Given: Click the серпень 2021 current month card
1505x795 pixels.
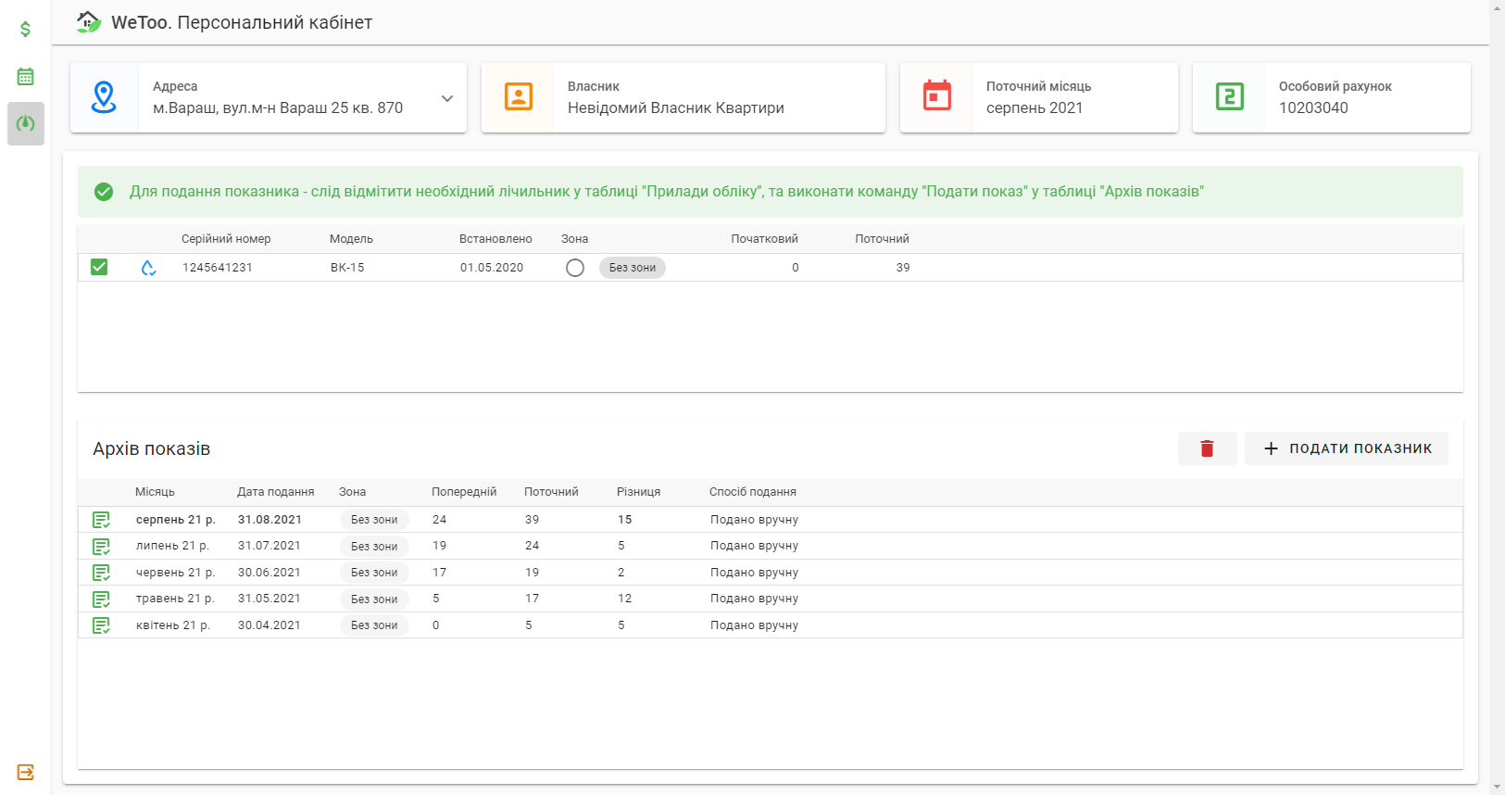Looking at the screenshot, I should pos(1039,98).
